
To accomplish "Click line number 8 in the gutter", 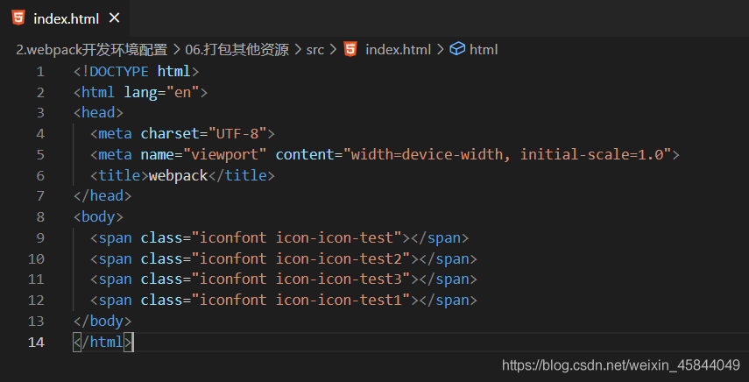I will (40, 217).
